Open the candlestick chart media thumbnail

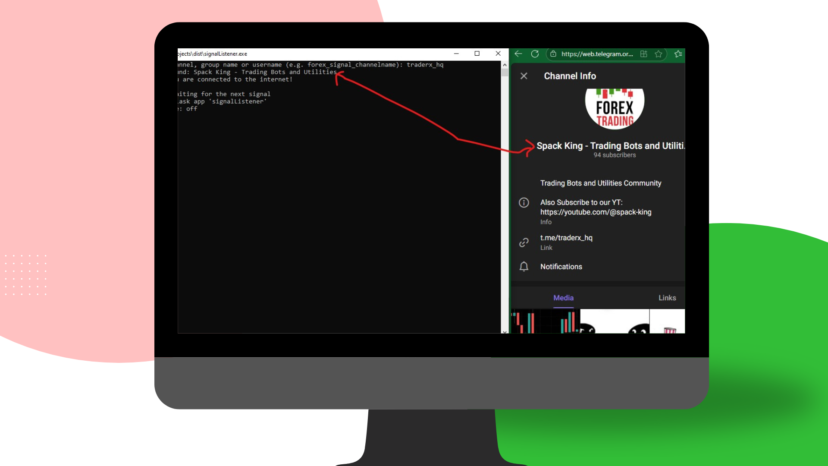(545, 321)
